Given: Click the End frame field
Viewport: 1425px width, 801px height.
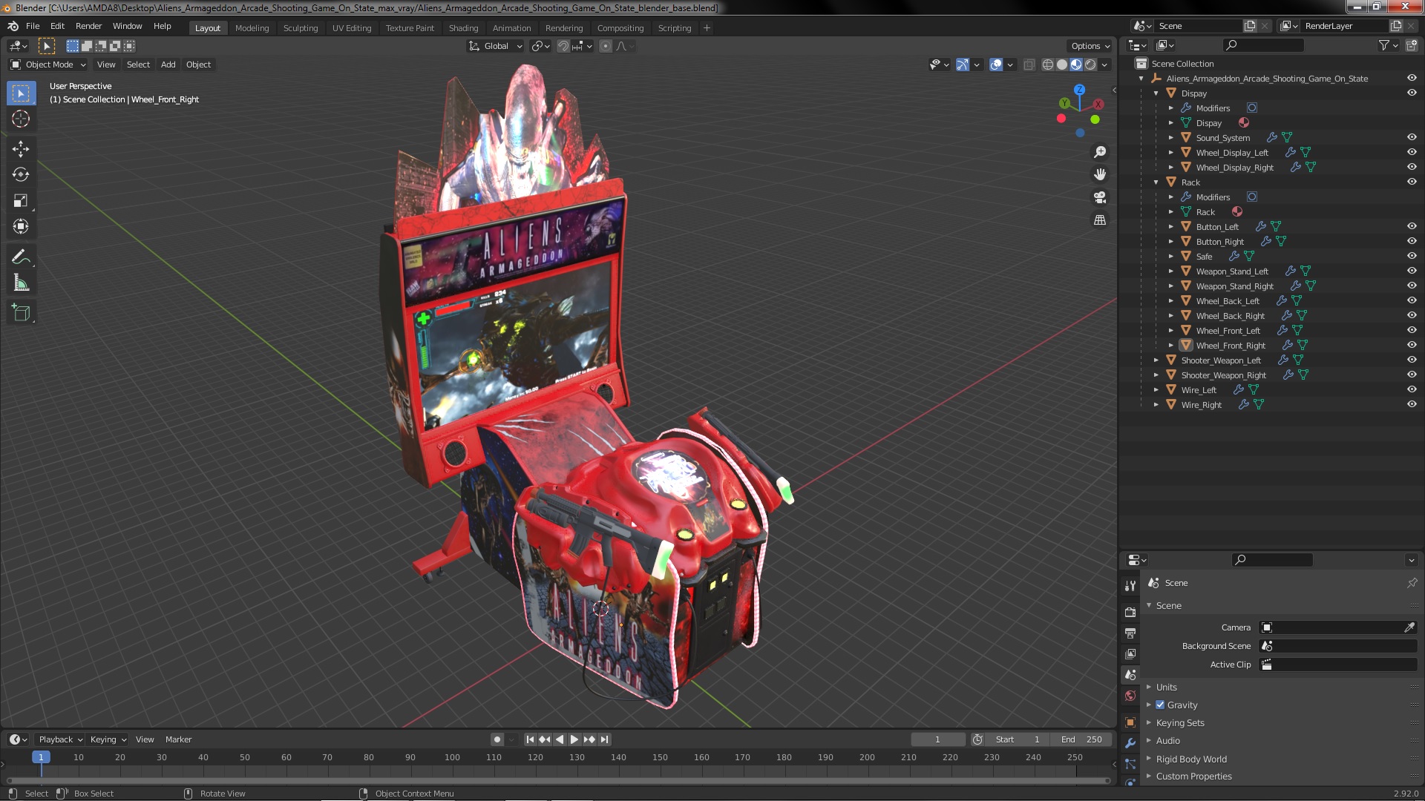Looking at the screenshot, I should click(1081, 739).
